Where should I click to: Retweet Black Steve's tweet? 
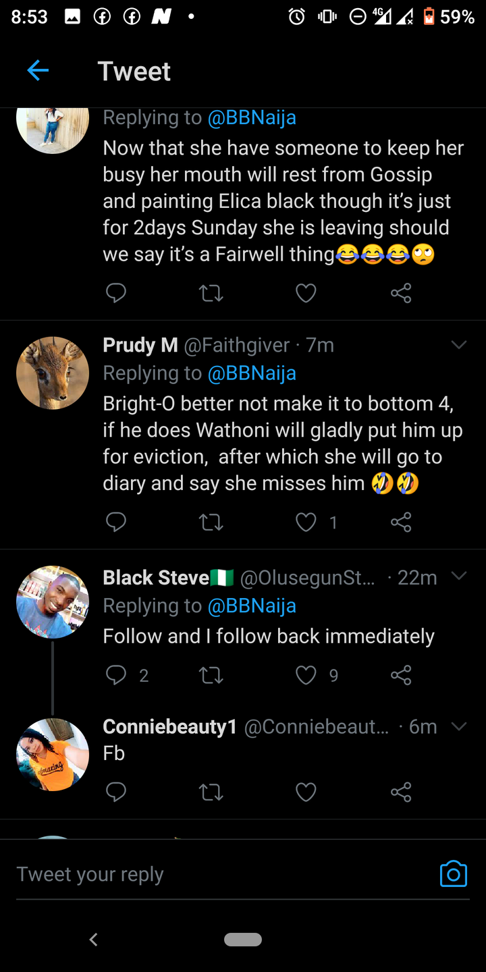tap(211, 675)
